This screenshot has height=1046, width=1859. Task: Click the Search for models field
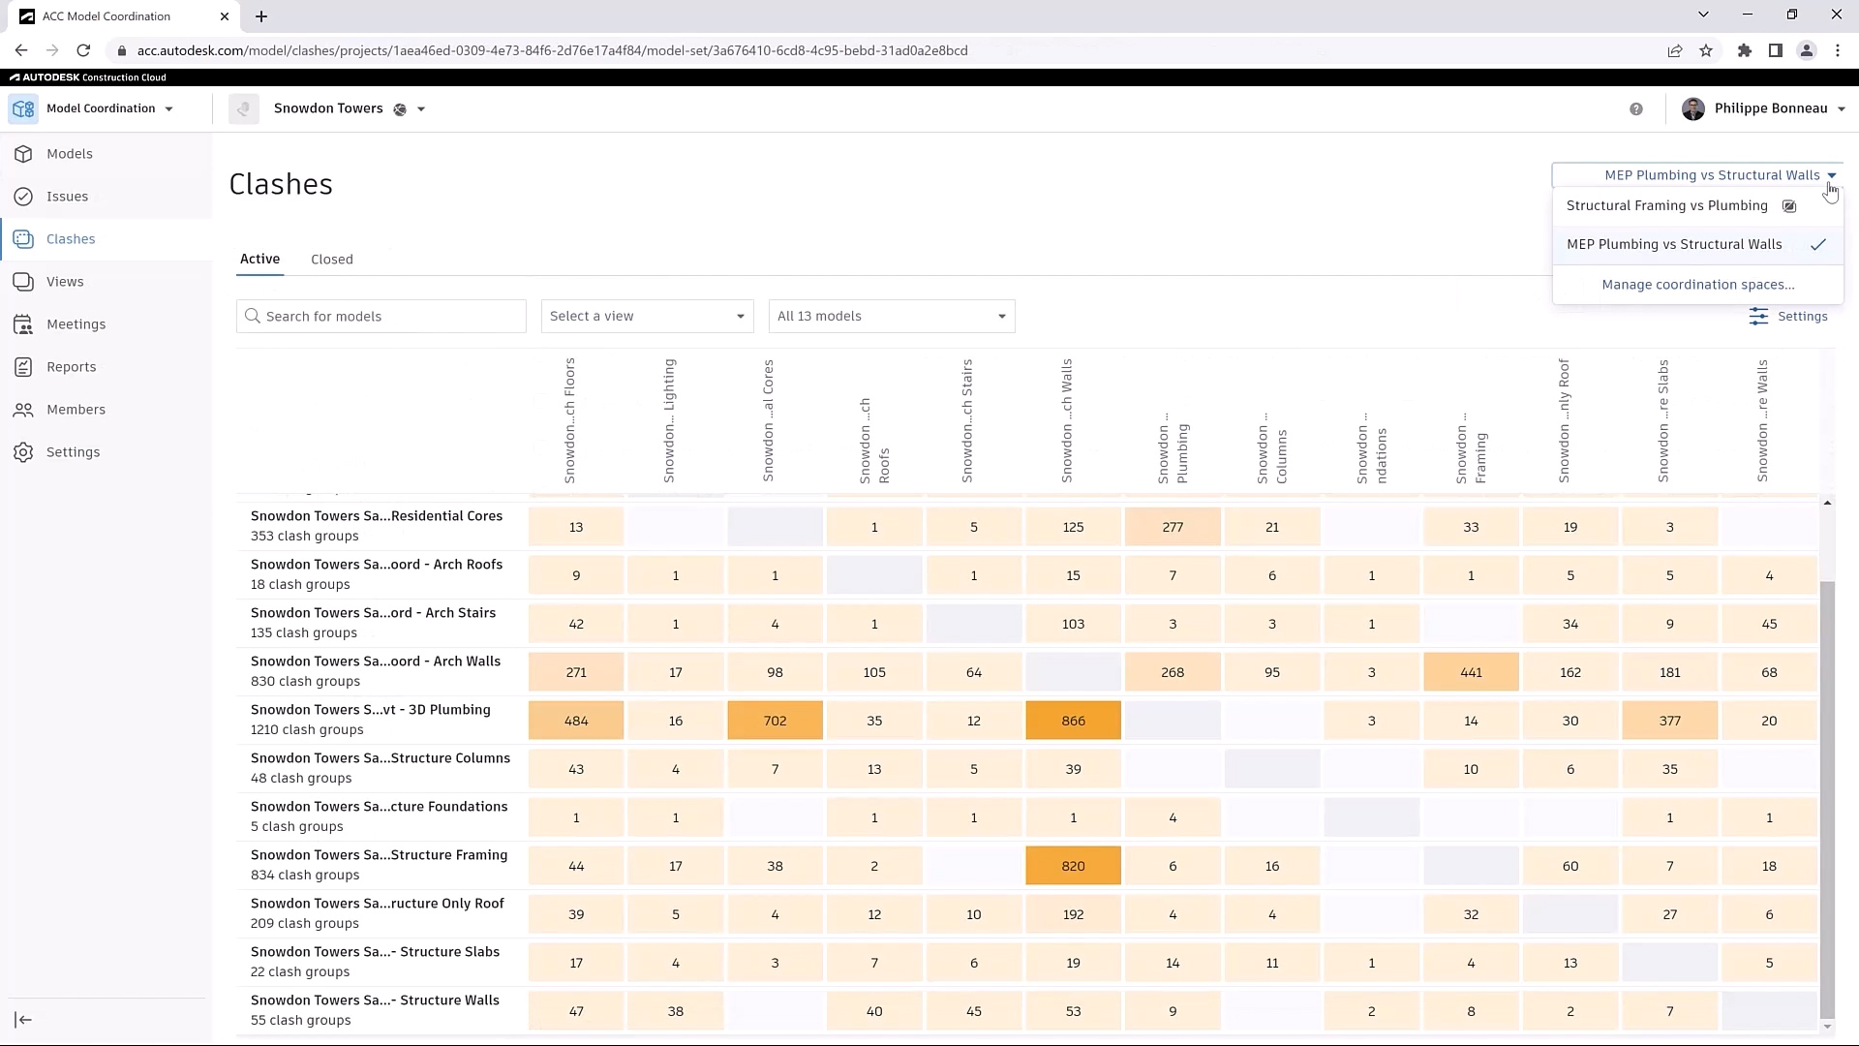click(x=381, y=317)
